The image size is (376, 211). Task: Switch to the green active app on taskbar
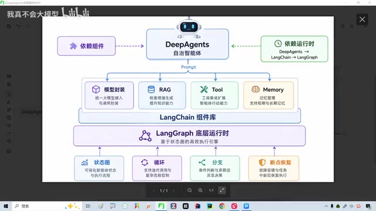(161, 206)
